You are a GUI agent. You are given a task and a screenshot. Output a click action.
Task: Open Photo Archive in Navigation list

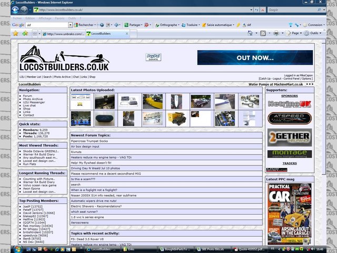pos(33,99)
